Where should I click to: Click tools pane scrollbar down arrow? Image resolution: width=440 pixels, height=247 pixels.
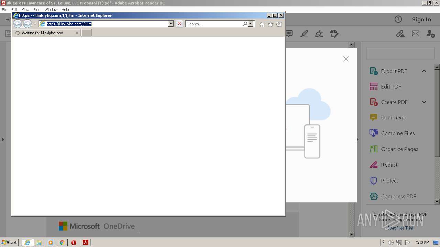click(437, 202)
